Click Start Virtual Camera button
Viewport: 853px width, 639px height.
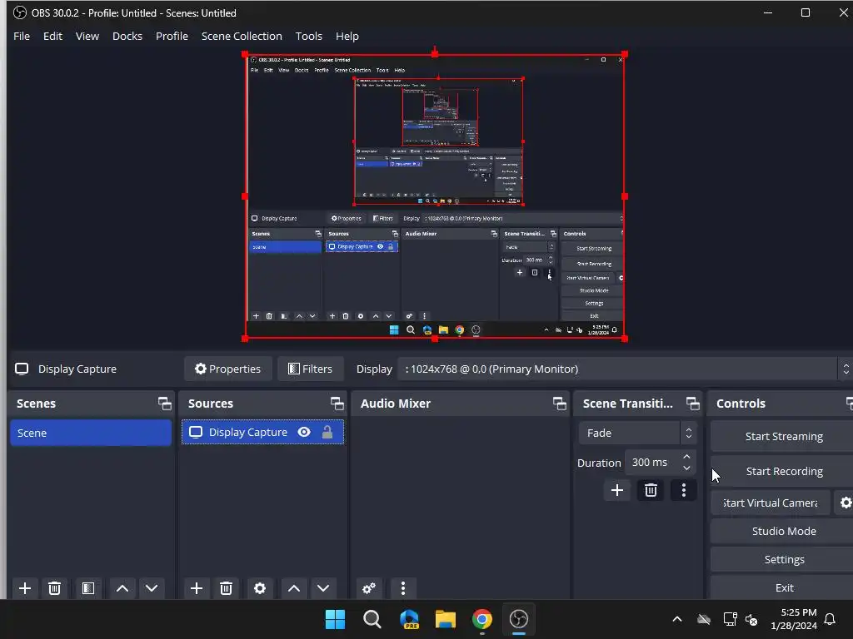pyautogui.click(x=771, y=503)
